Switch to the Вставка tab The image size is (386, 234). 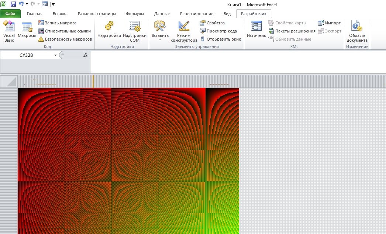[60, 14]
